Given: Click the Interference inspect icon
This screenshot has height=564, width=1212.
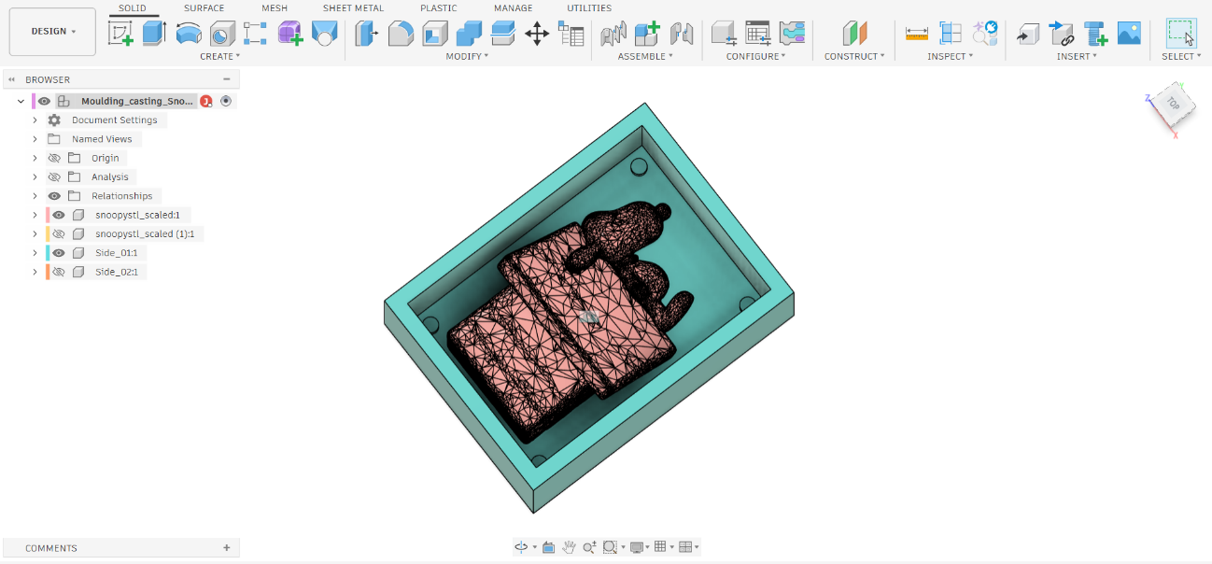Looking at the screenshot, I should (951, 34).
